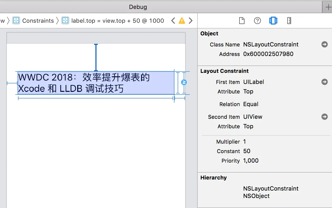Go to previous issue chevron
Viewport: 332px width, 208px height.
click(x=173, y=21)
